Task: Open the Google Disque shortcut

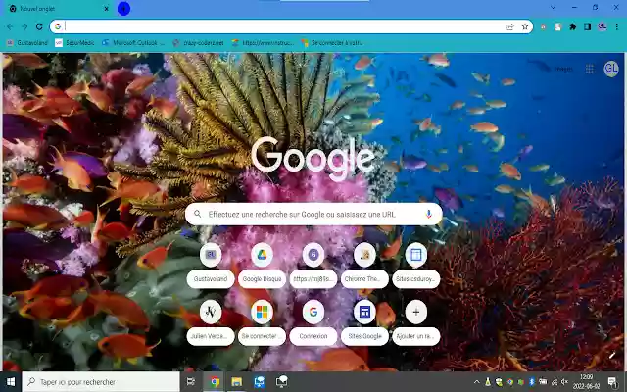Action: tap(262, 266)
